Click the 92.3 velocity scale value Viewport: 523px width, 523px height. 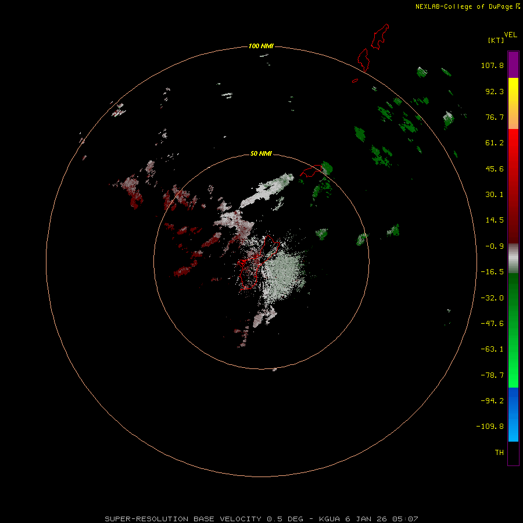(x=495, y=91)
